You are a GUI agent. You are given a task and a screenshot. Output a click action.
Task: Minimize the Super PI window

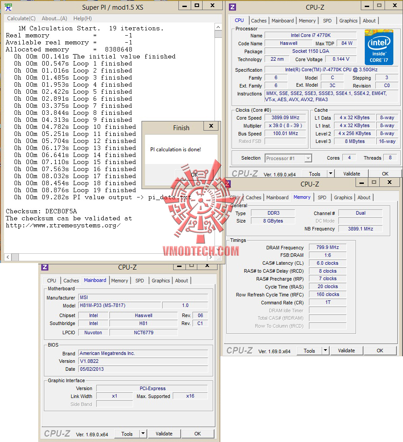185,6
